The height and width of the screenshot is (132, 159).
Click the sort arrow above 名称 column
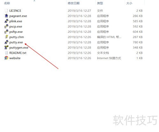pyautogui.click(x=34, y=1)
